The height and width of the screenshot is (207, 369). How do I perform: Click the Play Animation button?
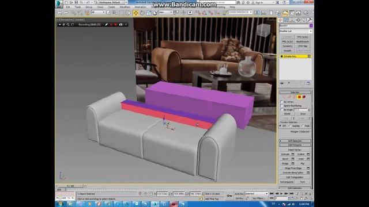281,194
